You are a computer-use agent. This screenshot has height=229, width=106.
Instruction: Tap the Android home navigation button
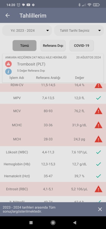pyautogui.click(x=53, y=223)
